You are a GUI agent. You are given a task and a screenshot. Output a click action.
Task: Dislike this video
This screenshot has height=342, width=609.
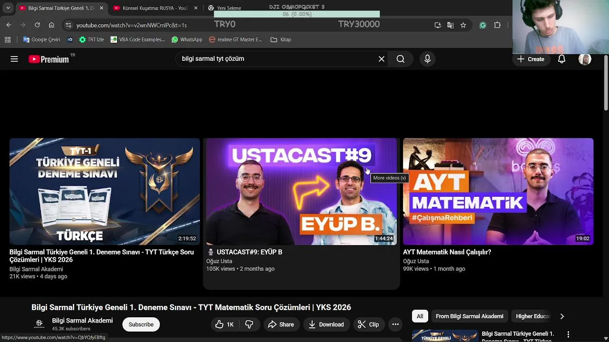tap(249, 324)
